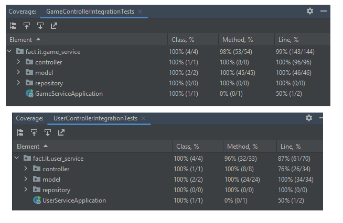Click Export Report icon in UserController coverage toolbar
Image resolution: width=343 pixels, height=223 pixels.
(61, 133)
